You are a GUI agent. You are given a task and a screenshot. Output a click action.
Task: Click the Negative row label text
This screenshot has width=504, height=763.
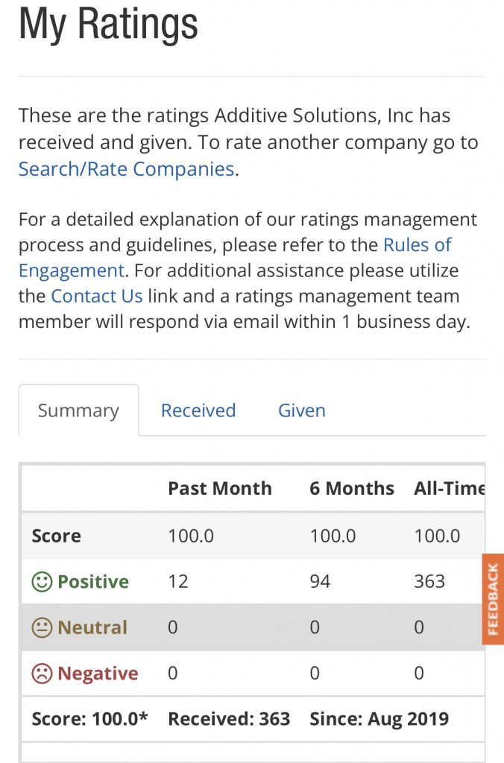(98, 674)
